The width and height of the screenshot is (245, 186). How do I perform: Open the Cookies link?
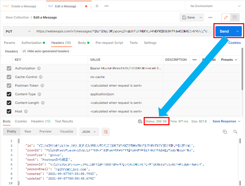click(x=234, y=43)
